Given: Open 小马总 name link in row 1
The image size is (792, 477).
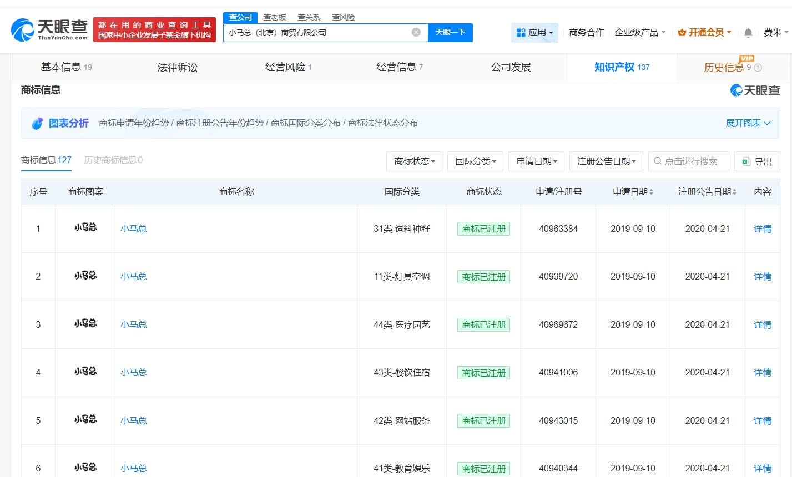Looking at the screenshot, I should pyautogui.click(x=134, y=229).
